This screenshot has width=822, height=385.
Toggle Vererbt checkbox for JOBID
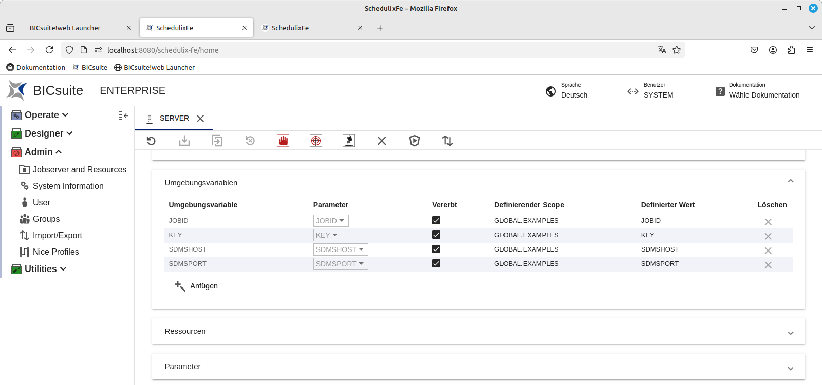[x=436, y=220]
